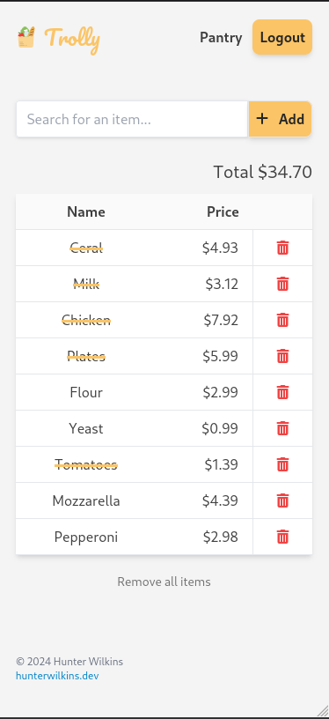Click Remove all items link
329x719 pixels.
[164, 582]
